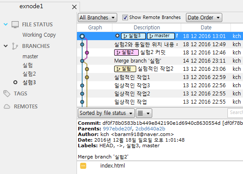Click the Search input field

(x=235, y=113)
